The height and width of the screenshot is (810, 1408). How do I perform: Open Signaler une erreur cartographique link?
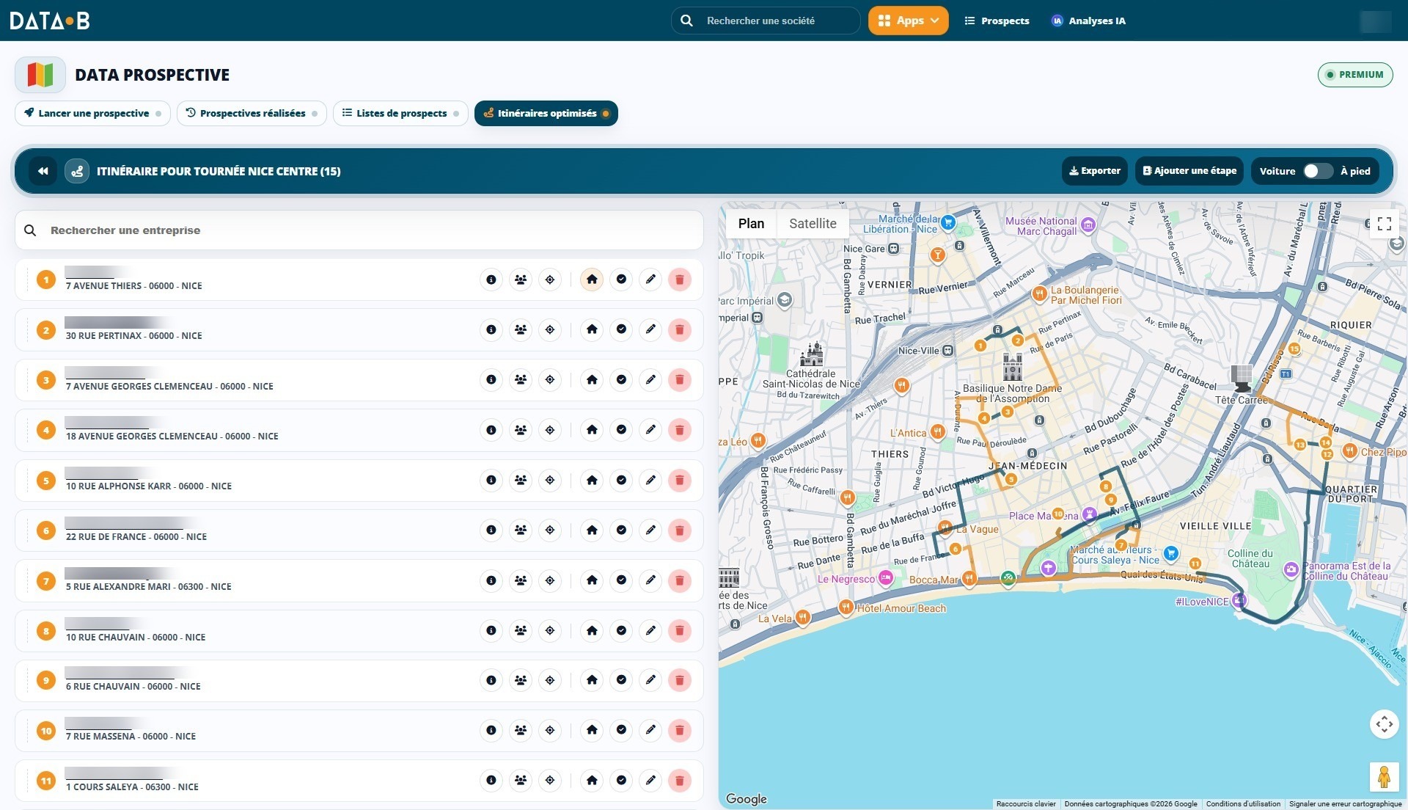(x=1346, y=804)
